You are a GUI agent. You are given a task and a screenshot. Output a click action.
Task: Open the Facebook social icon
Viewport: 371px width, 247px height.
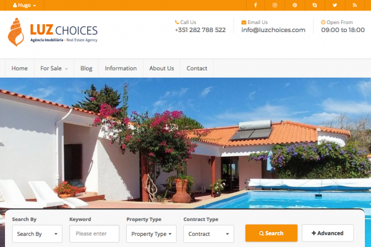pos(255,5)
